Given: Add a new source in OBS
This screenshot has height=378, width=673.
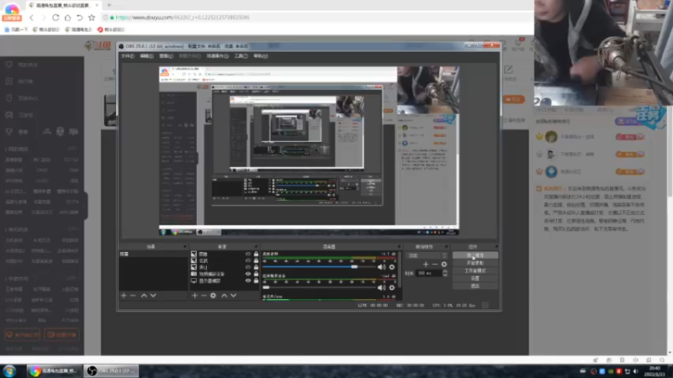Looking at the screenshot, I should pos(194,296).
